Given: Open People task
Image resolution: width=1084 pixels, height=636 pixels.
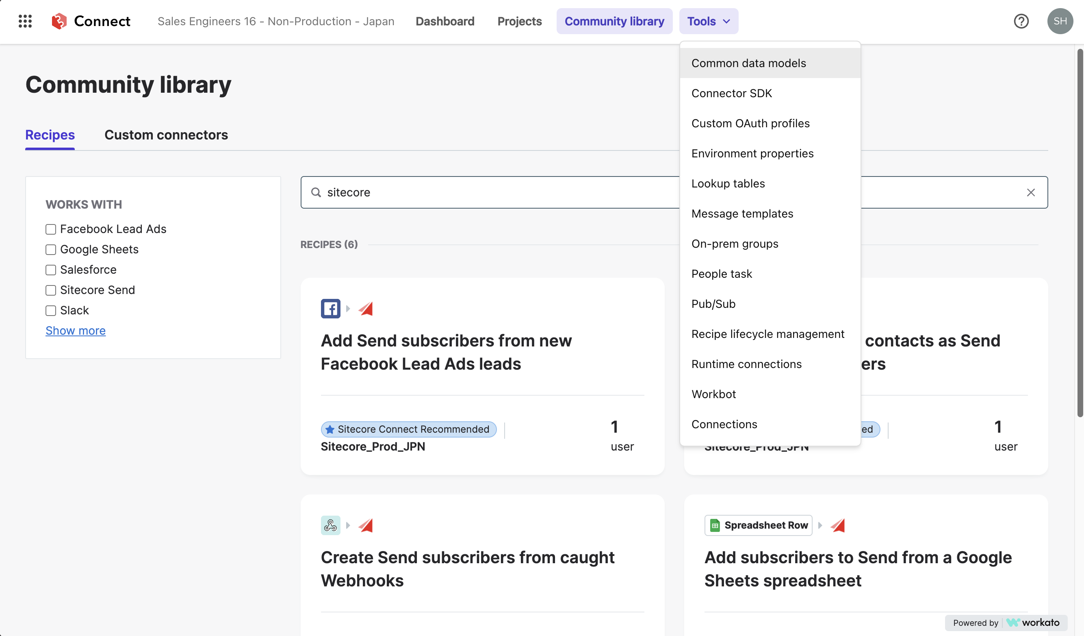Looking at the screenshot, I should coord(770,274).
